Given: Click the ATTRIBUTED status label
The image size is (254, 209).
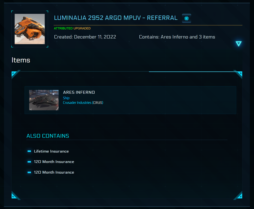Looking at the screenshot, I should click(63, 28).
